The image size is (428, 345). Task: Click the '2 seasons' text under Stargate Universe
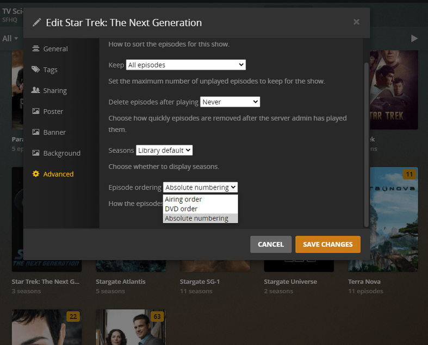tap(278, 291)
